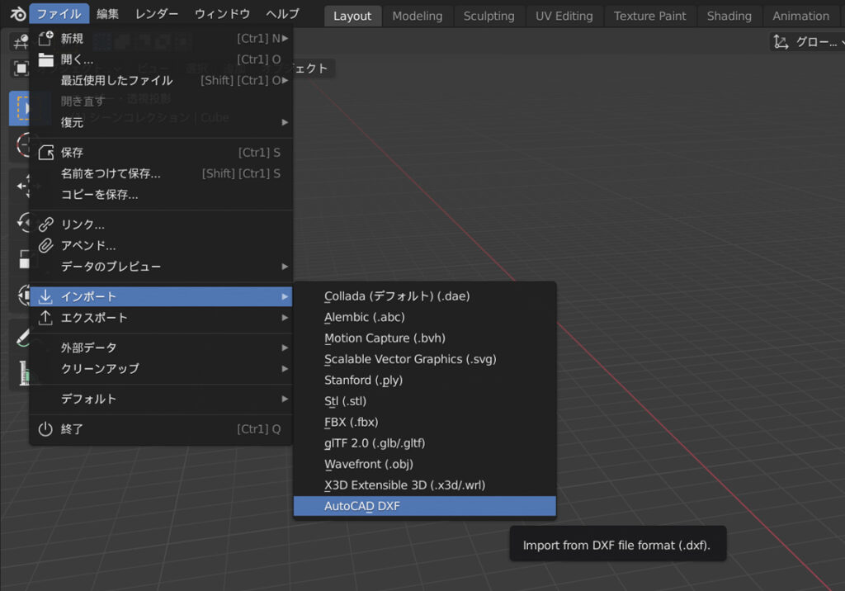Screen dimensions: 845x591
Task: Import AutoCAD DXF
Action: (x=425, y=506)
